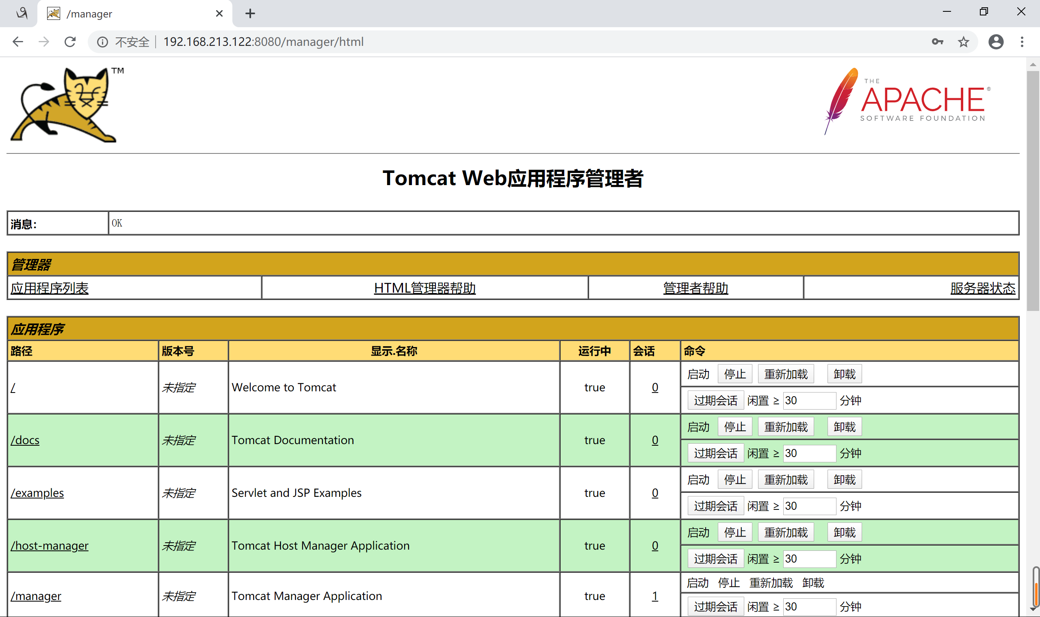Click the tab search icon
Viewport: 1040px width, 617px height.
[22, 14]
